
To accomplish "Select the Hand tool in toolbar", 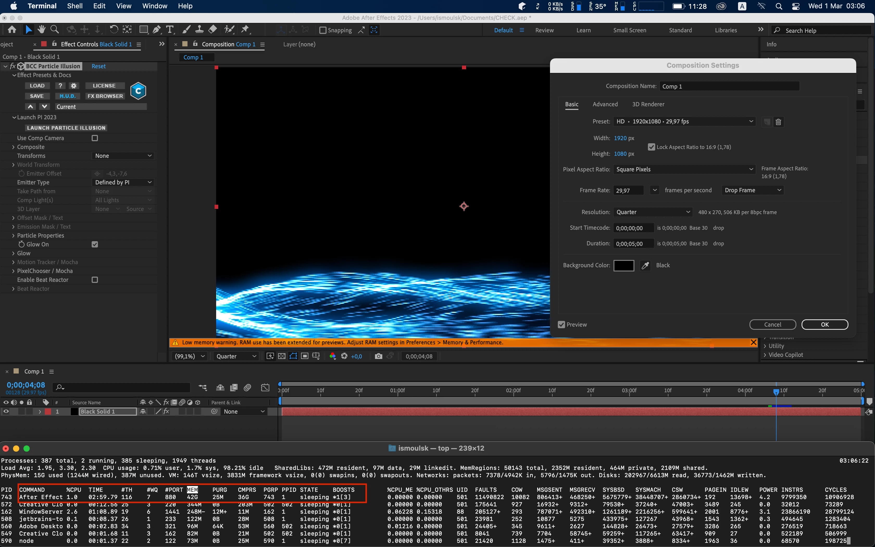I will [42, 29].
